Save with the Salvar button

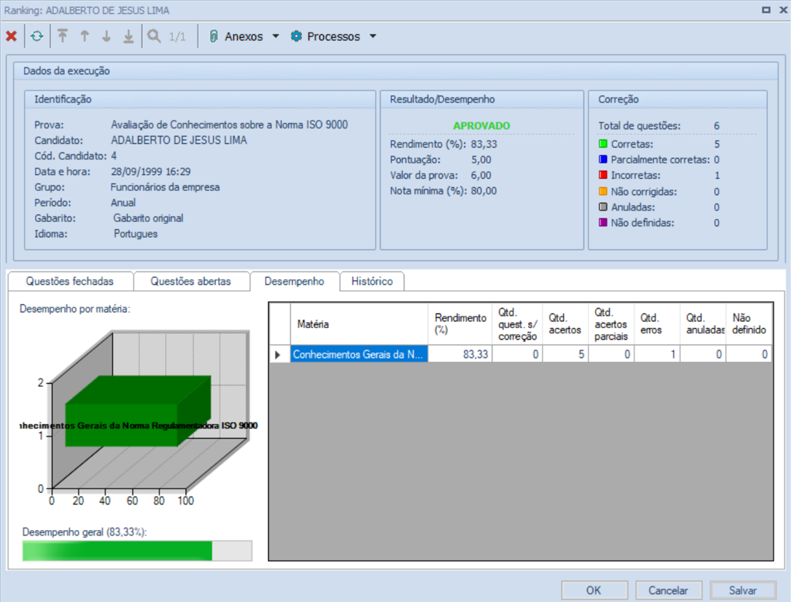tap(742, 590)
